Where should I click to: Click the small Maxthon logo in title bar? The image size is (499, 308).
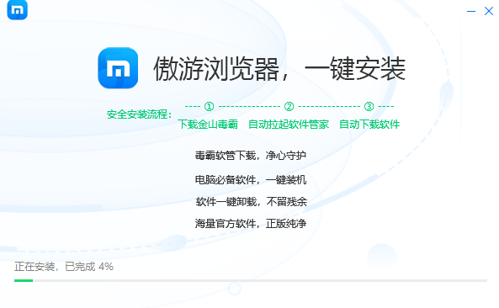click(x=17, y=10)
